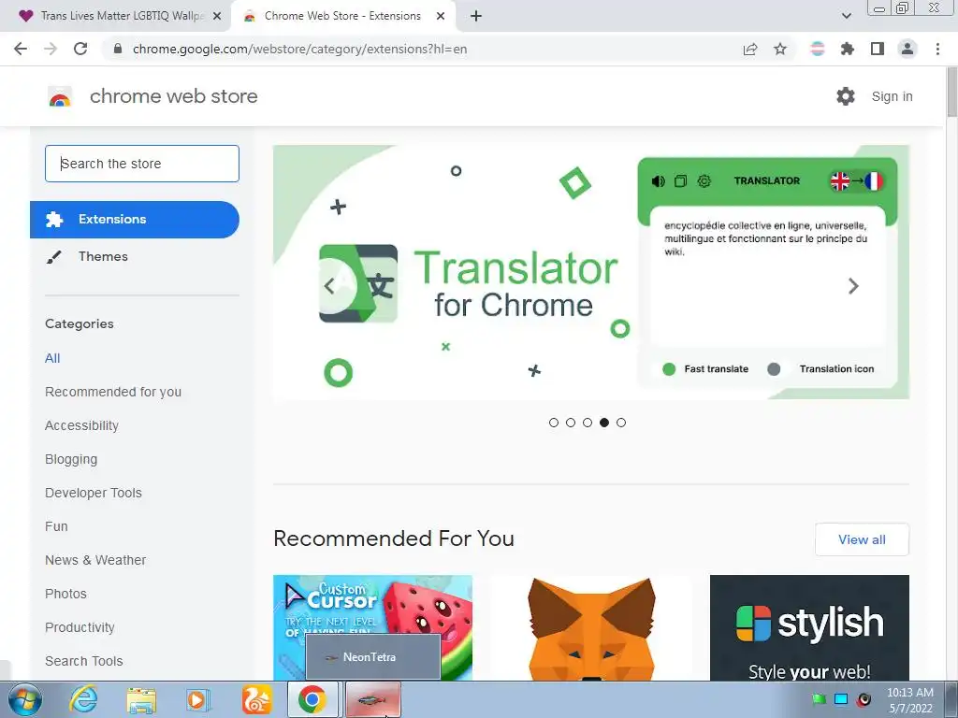Open the media player taskbar icon

198,699
